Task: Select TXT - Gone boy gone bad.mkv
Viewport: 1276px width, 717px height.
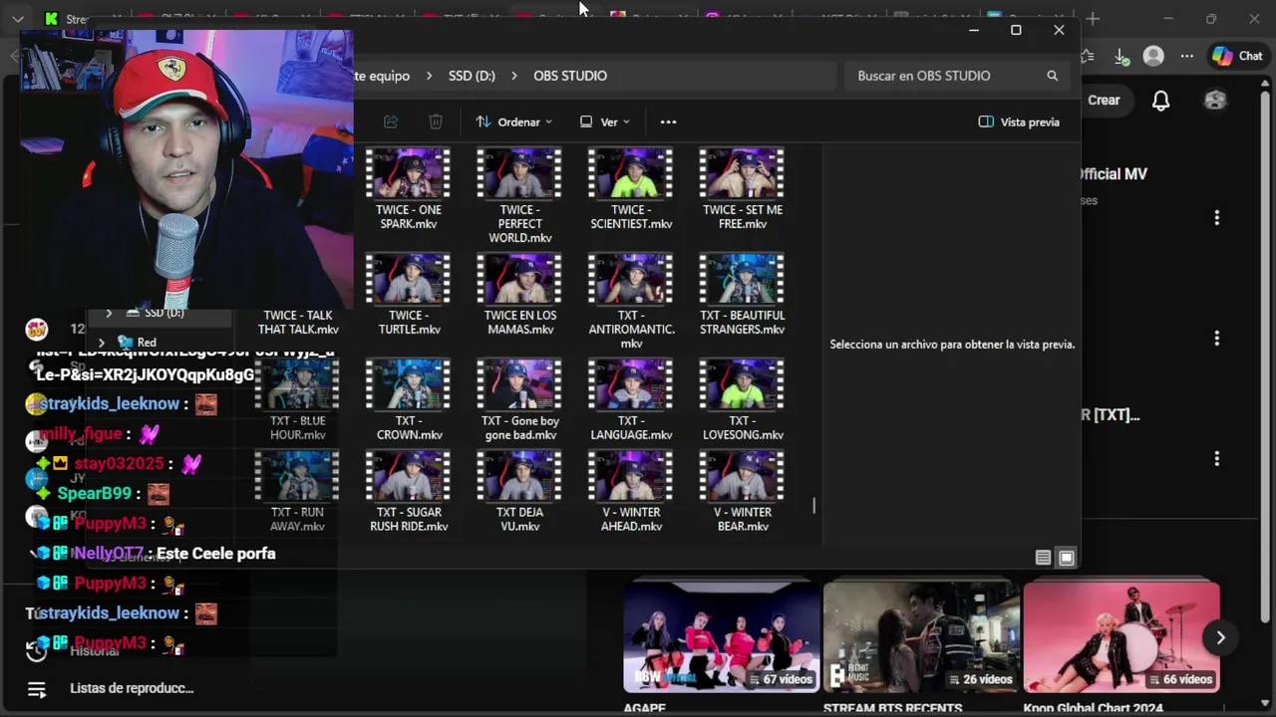Action: tap(519, 400)
